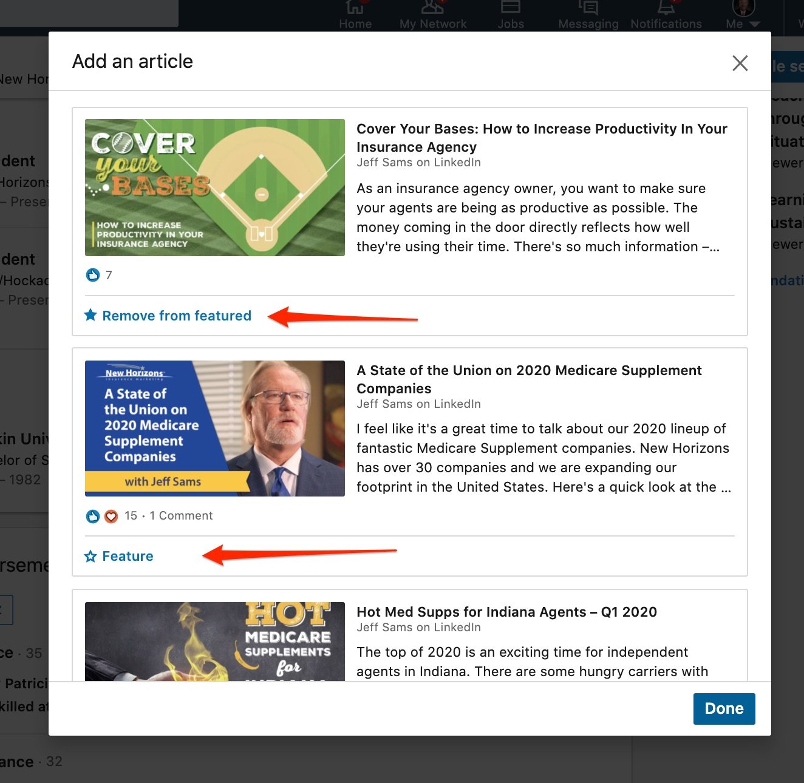Go to Home in LinkedIn navigation
The image size is (804, 783).
[355, 16]
